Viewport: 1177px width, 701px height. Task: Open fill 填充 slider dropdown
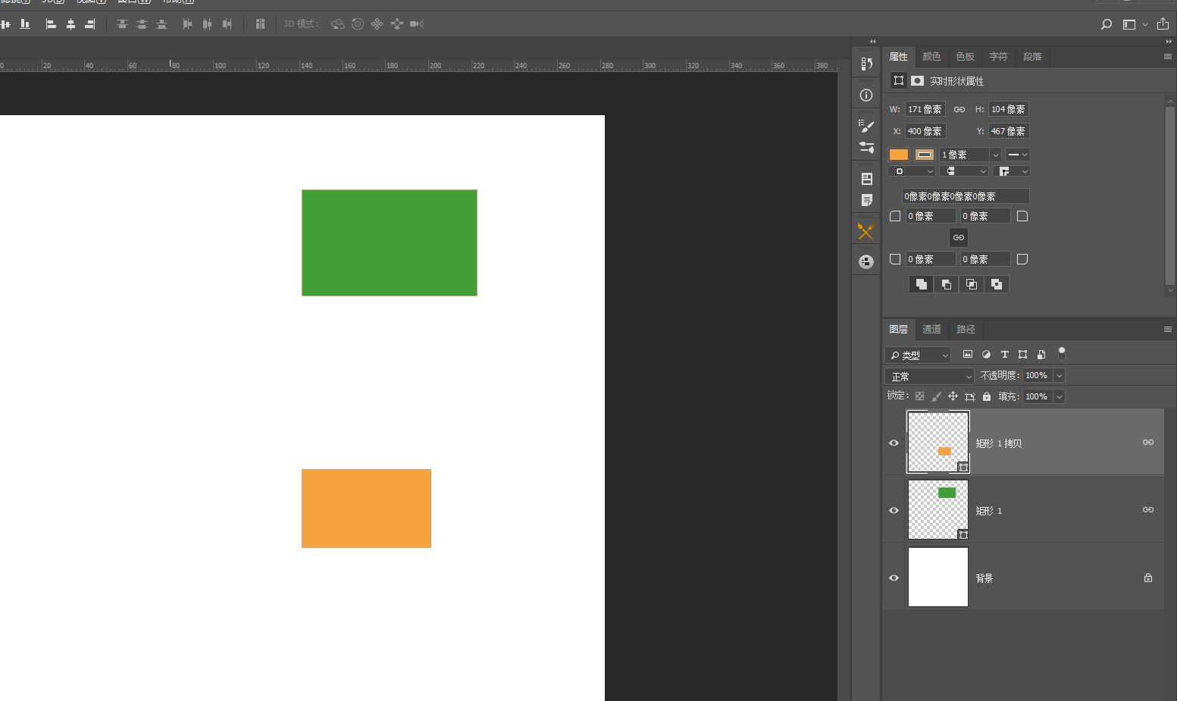point(1060,396)
